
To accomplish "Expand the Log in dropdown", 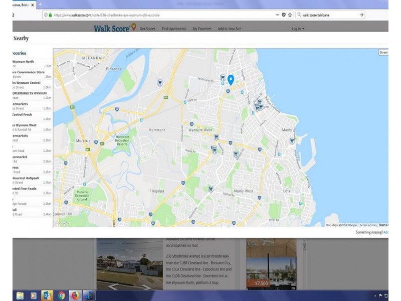I will tap(298, 29).
